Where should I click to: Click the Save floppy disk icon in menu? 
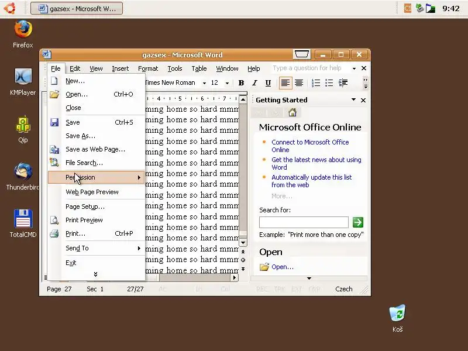(54, 122)
